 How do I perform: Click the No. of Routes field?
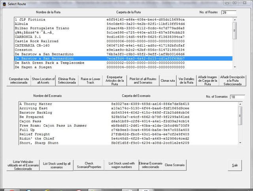[228, 13]
